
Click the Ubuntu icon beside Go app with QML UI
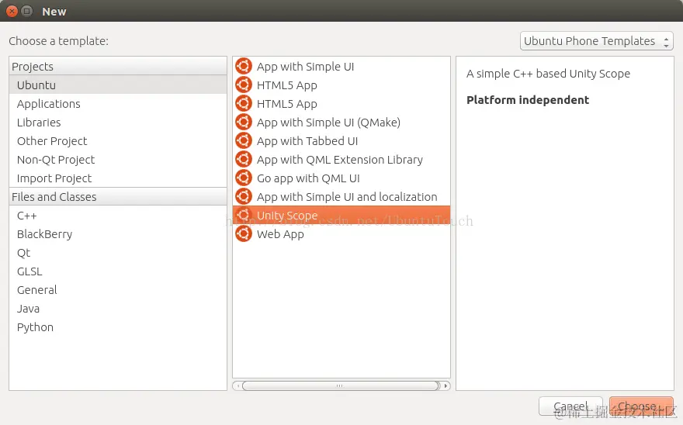click(x=244, y=178)
